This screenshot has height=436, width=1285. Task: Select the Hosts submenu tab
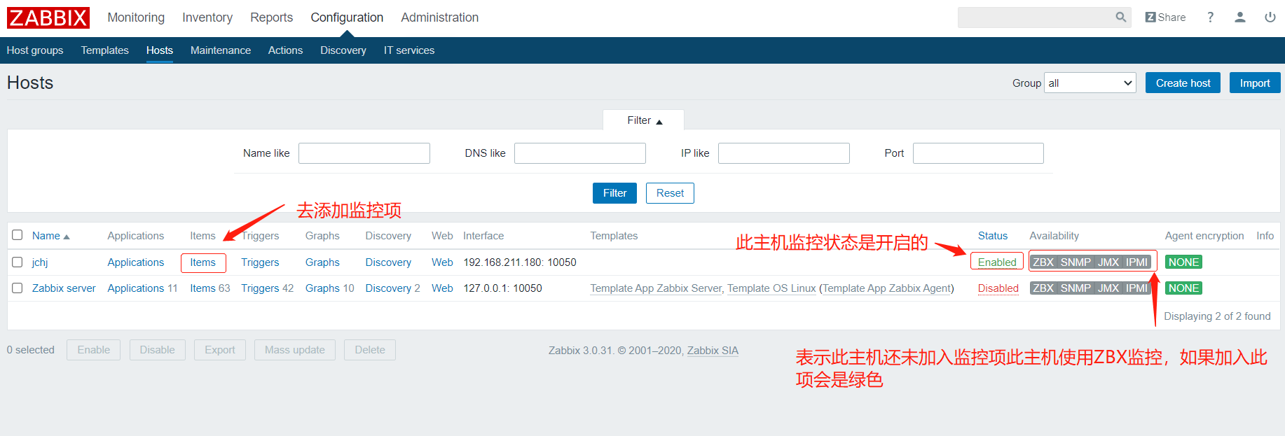point(160,50)
